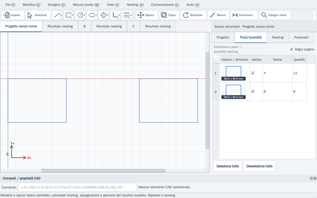Open the File menu
This screenshot has width=317, height=198.
tap(10, 5)
